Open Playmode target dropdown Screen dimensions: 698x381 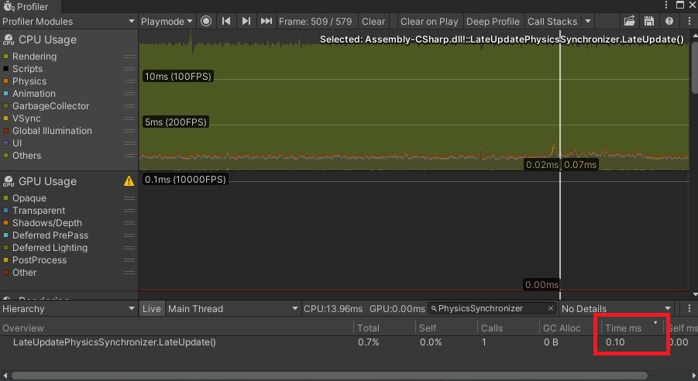(167, 21)
